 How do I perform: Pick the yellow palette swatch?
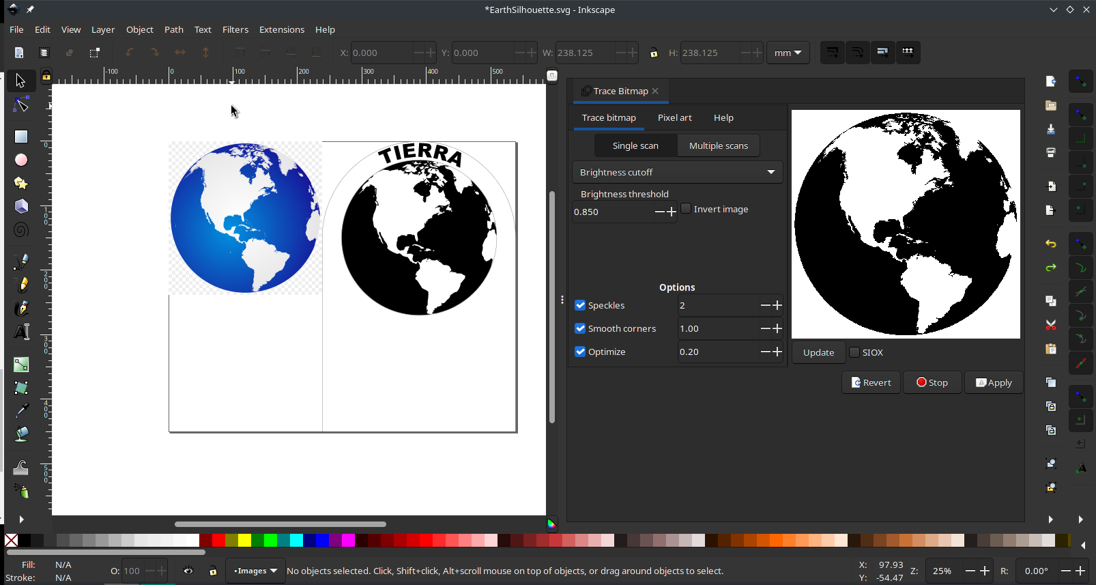[x=244, y=541]
